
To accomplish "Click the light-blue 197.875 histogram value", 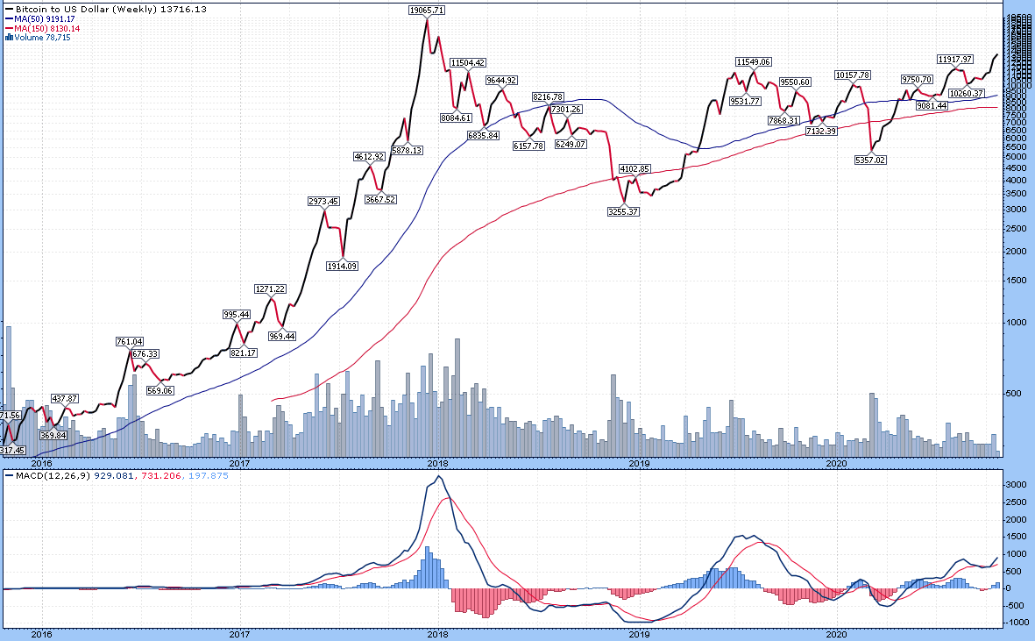I will [x=209, y=475].
